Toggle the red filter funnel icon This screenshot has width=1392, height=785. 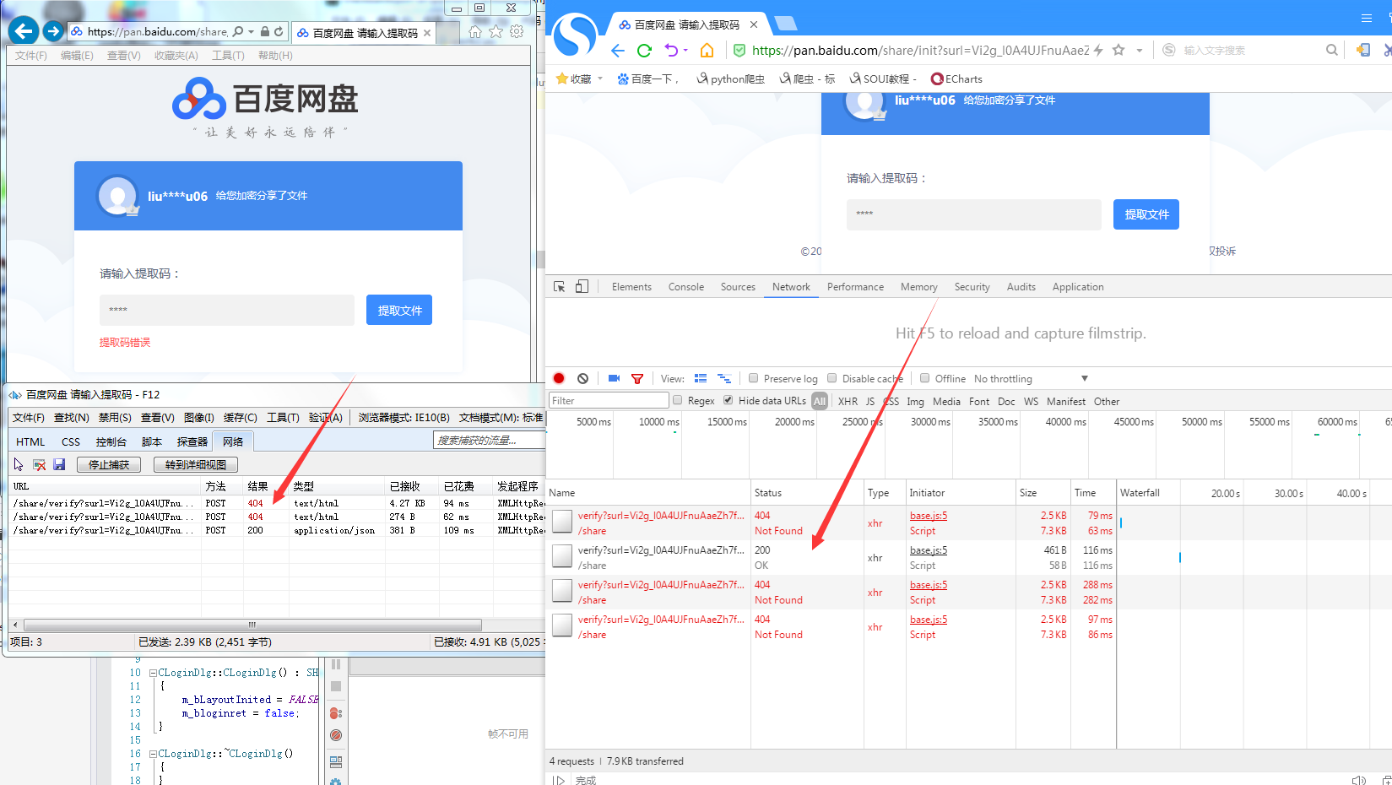637,379
